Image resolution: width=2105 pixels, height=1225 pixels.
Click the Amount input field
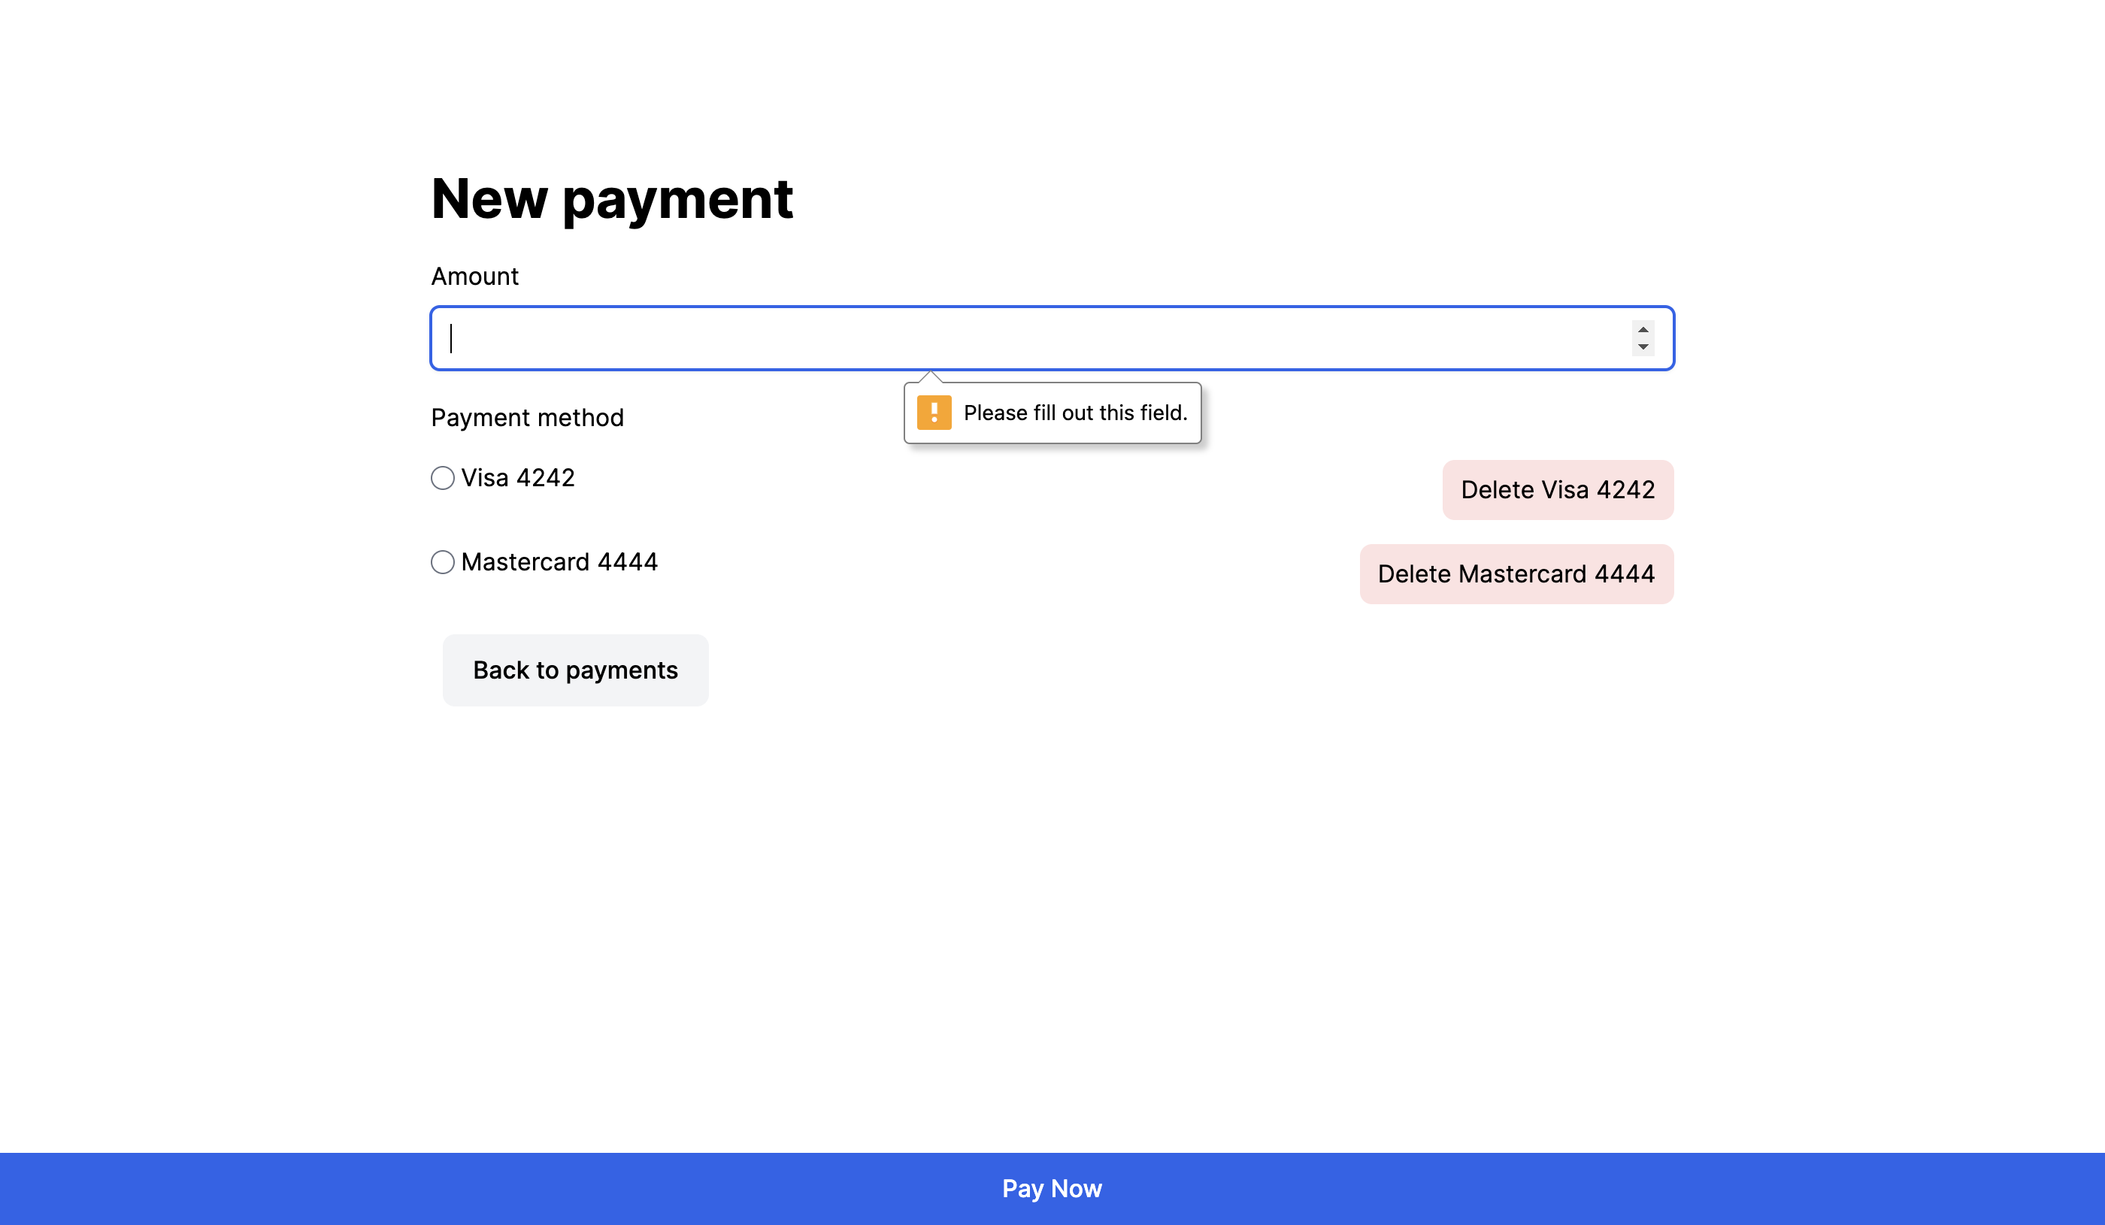pos(1052,338)
